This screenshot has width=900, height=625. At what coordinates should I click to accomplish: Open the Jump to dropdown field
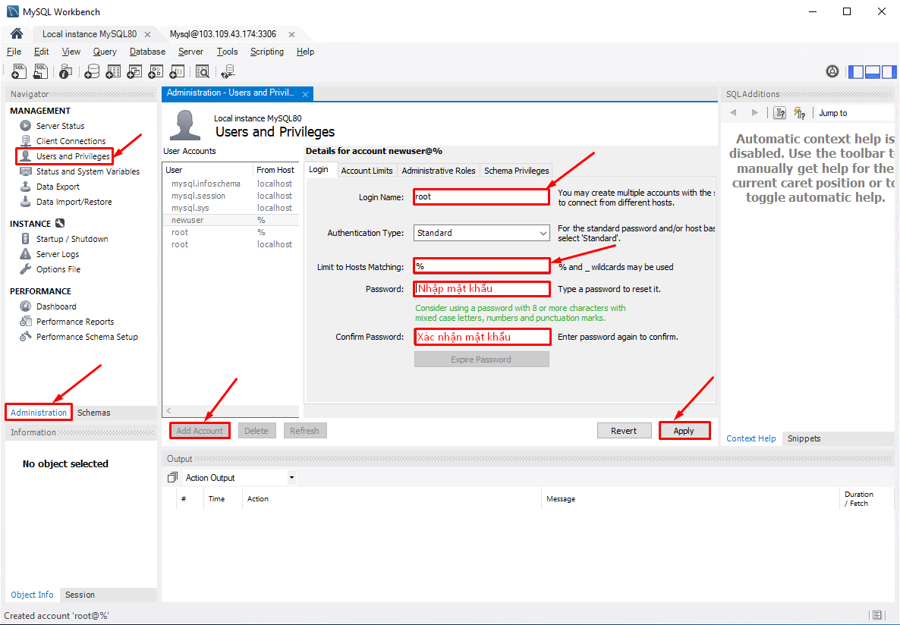pyautogui.click(x=854, y=113)
